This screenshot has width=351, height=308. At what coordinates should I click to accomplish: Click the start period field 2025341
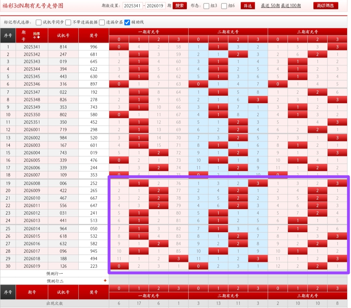tap(133, 6)
